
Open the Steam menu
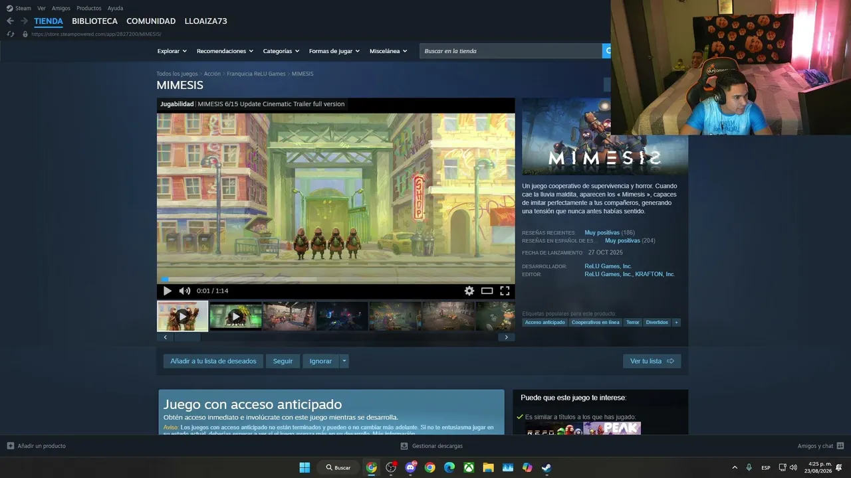tap(19, 8)
